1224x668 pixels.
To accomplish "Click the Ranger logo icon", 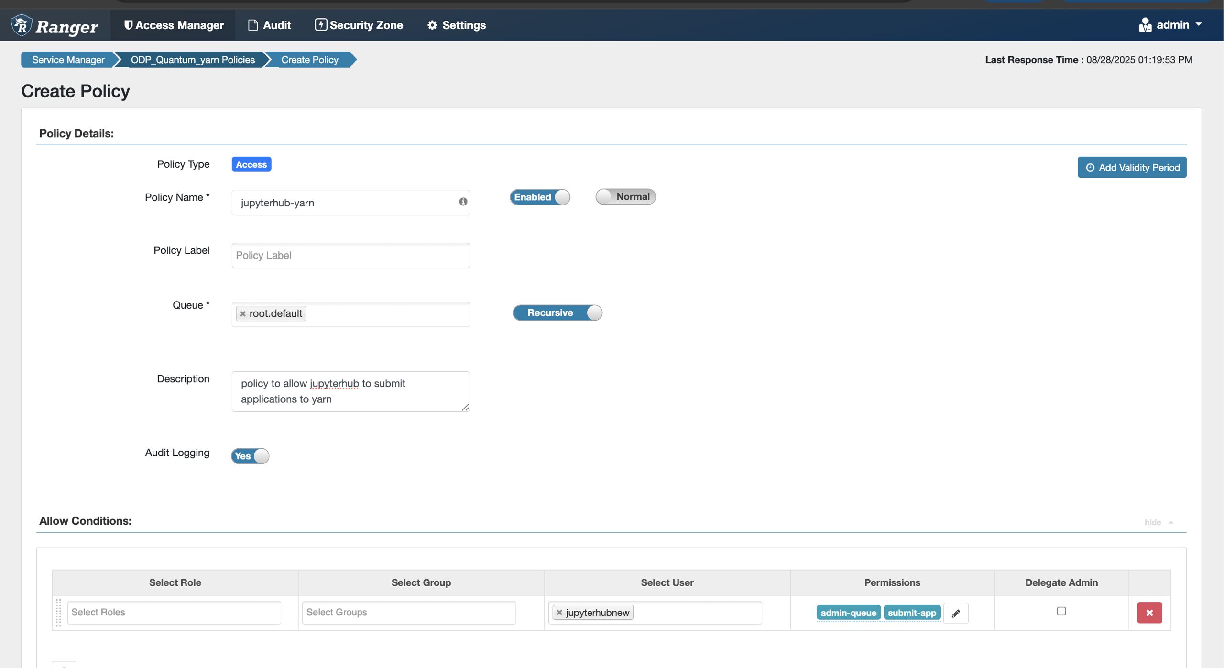I will coord(22,25).
